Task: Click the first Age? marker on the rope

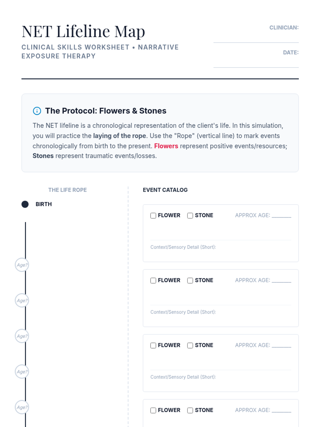Action: click(22, 265)
